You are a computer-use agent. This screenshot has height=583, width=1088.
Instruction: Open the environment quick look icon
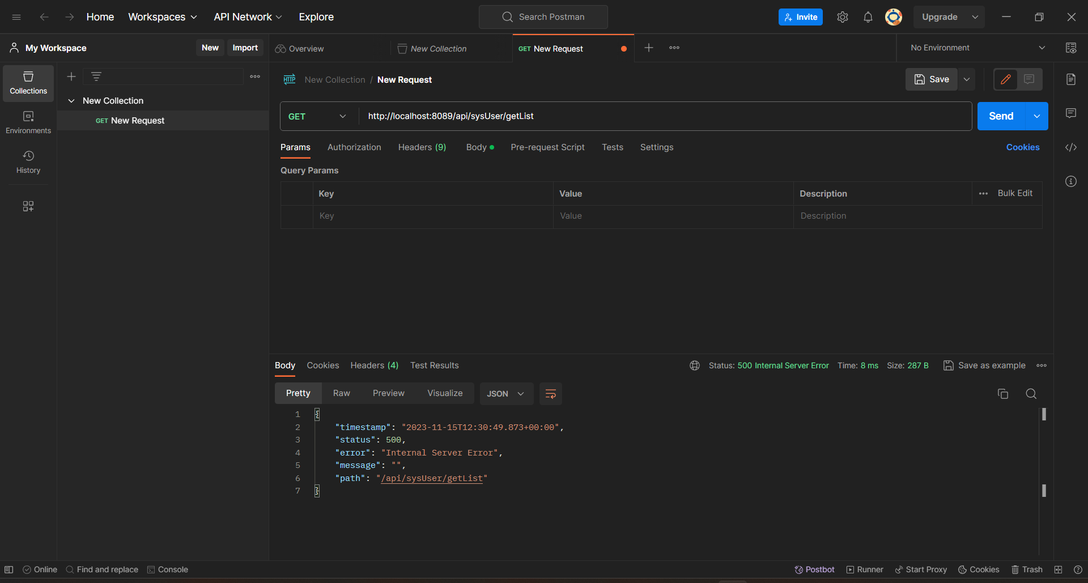click(x=1070, y=48)
